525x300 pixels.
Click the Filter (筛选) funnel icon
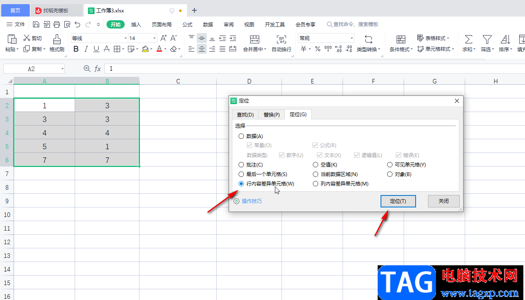[x=487, y=39]
